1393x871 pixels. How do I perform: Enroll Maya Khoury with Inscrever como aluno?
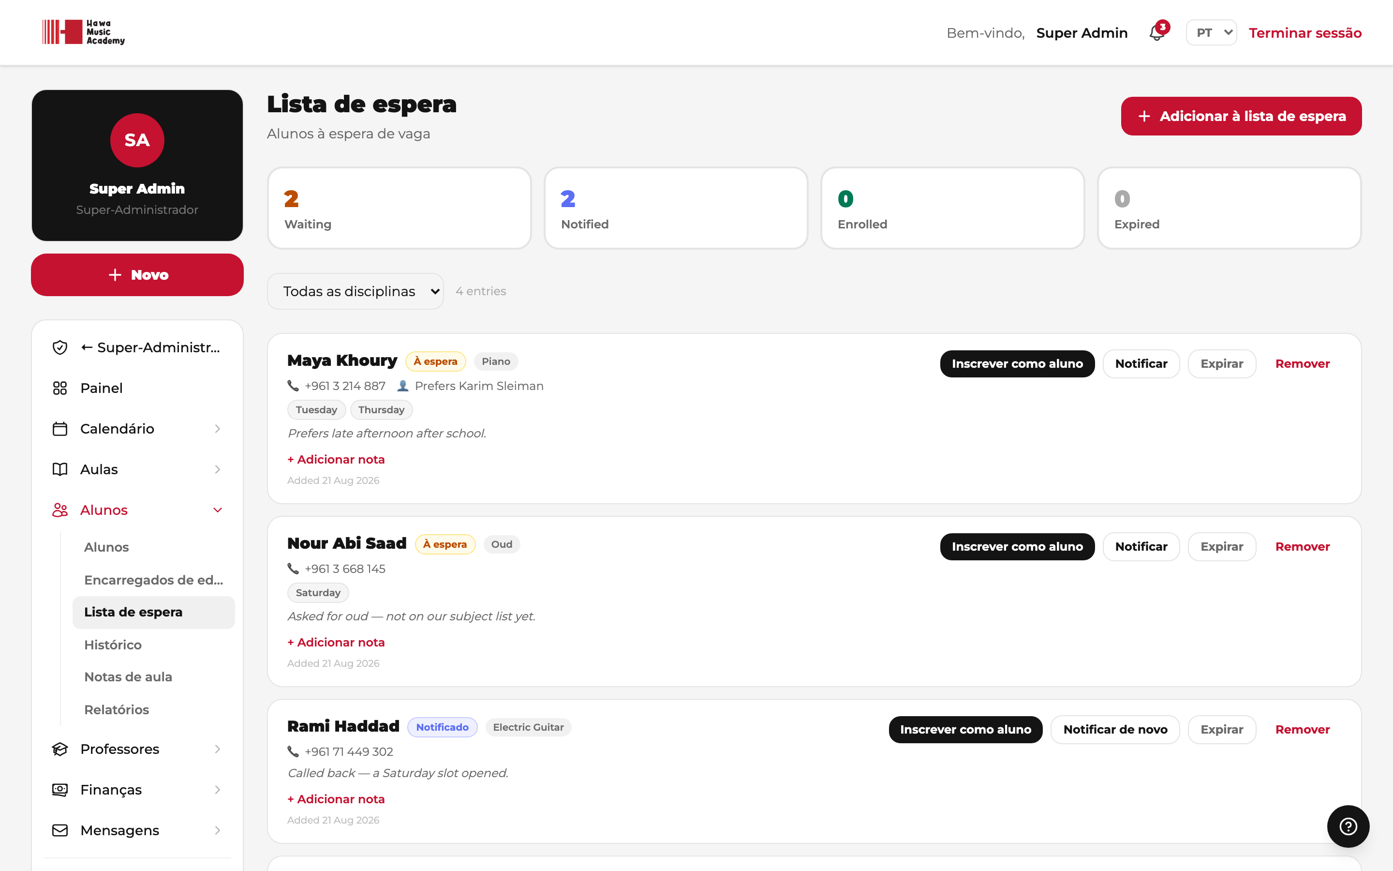1017,363
